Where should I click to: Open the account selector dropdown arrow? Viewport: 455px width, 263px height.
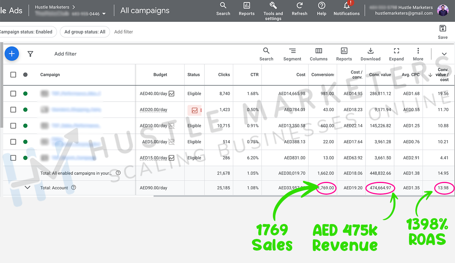[104, 14]
